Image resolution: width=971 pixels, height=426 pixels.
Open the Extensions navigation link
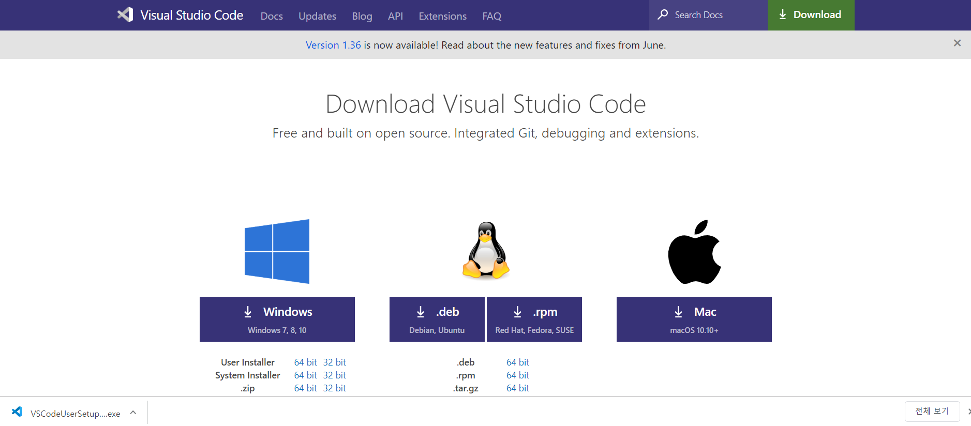coord(443,16)
